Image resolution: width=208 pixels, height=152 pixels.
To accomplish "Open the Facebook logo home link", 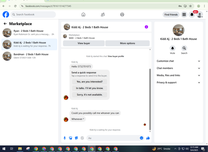I will [x=6, y=15].
